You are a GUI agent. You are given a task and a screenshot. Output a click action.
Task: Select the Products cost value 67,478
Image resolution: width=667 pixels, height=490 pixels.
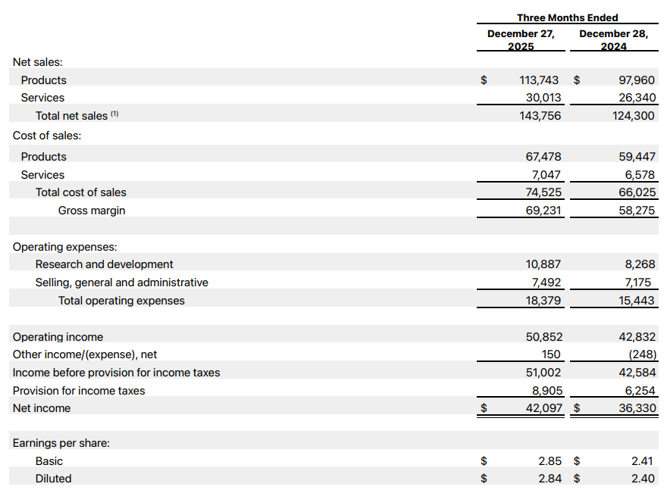coord(543,157)
